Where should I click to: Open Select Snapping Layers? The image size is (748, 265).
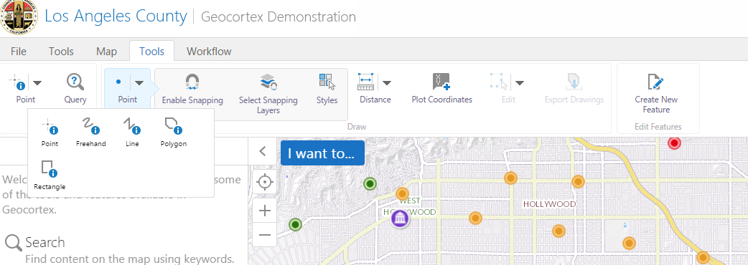[268, 94]
